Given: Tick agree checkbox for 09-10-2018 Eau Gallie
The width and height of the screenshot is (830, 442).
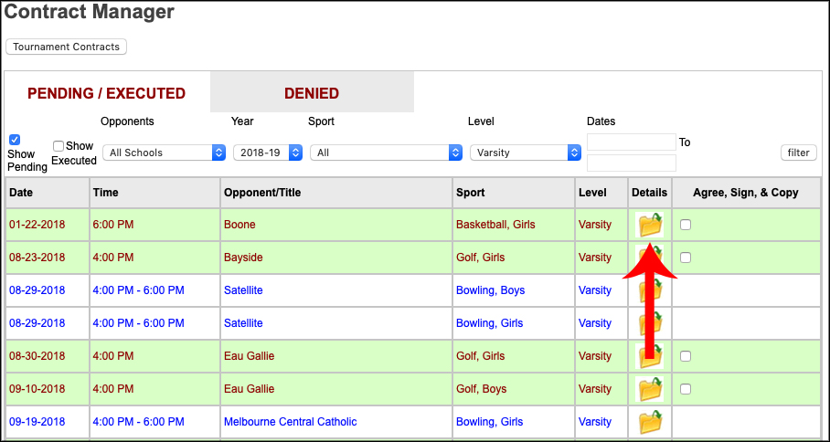Looking at the screenshot, I should point(686,389).
